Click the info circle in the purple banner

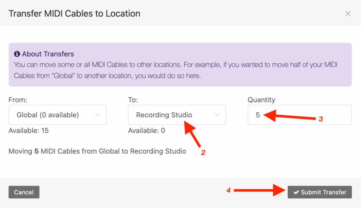[x=17, y=54]
